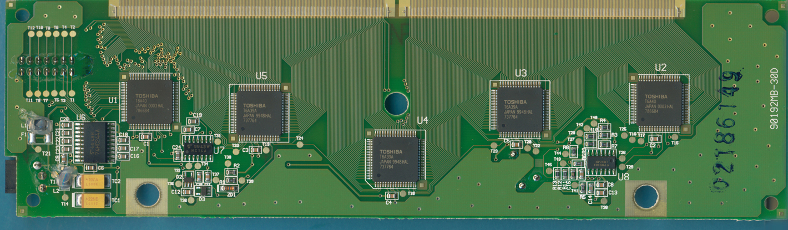Click the Toshiba T6A40 chip at U2
The width and height of the screenshot is (788, 230).
point(659,103)
